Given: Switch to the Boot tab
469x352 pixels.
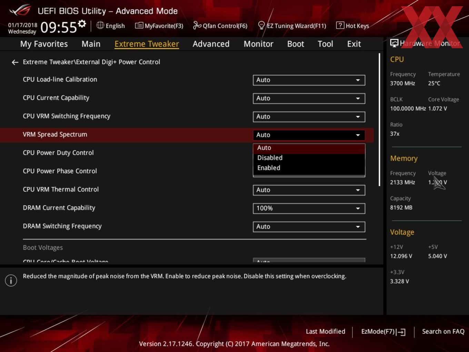Looking at the screenshot, I should 296,44.
